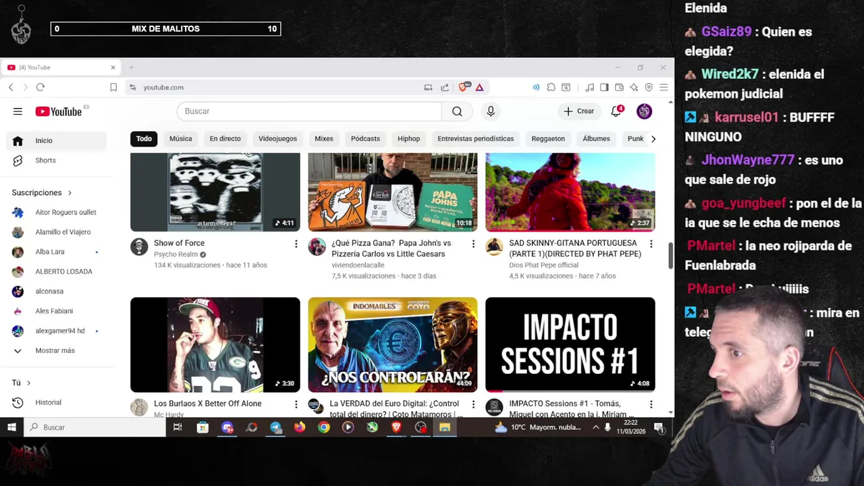Start voice search with the microphone
The height and width of the screenshot is (486, 864).
491,111
